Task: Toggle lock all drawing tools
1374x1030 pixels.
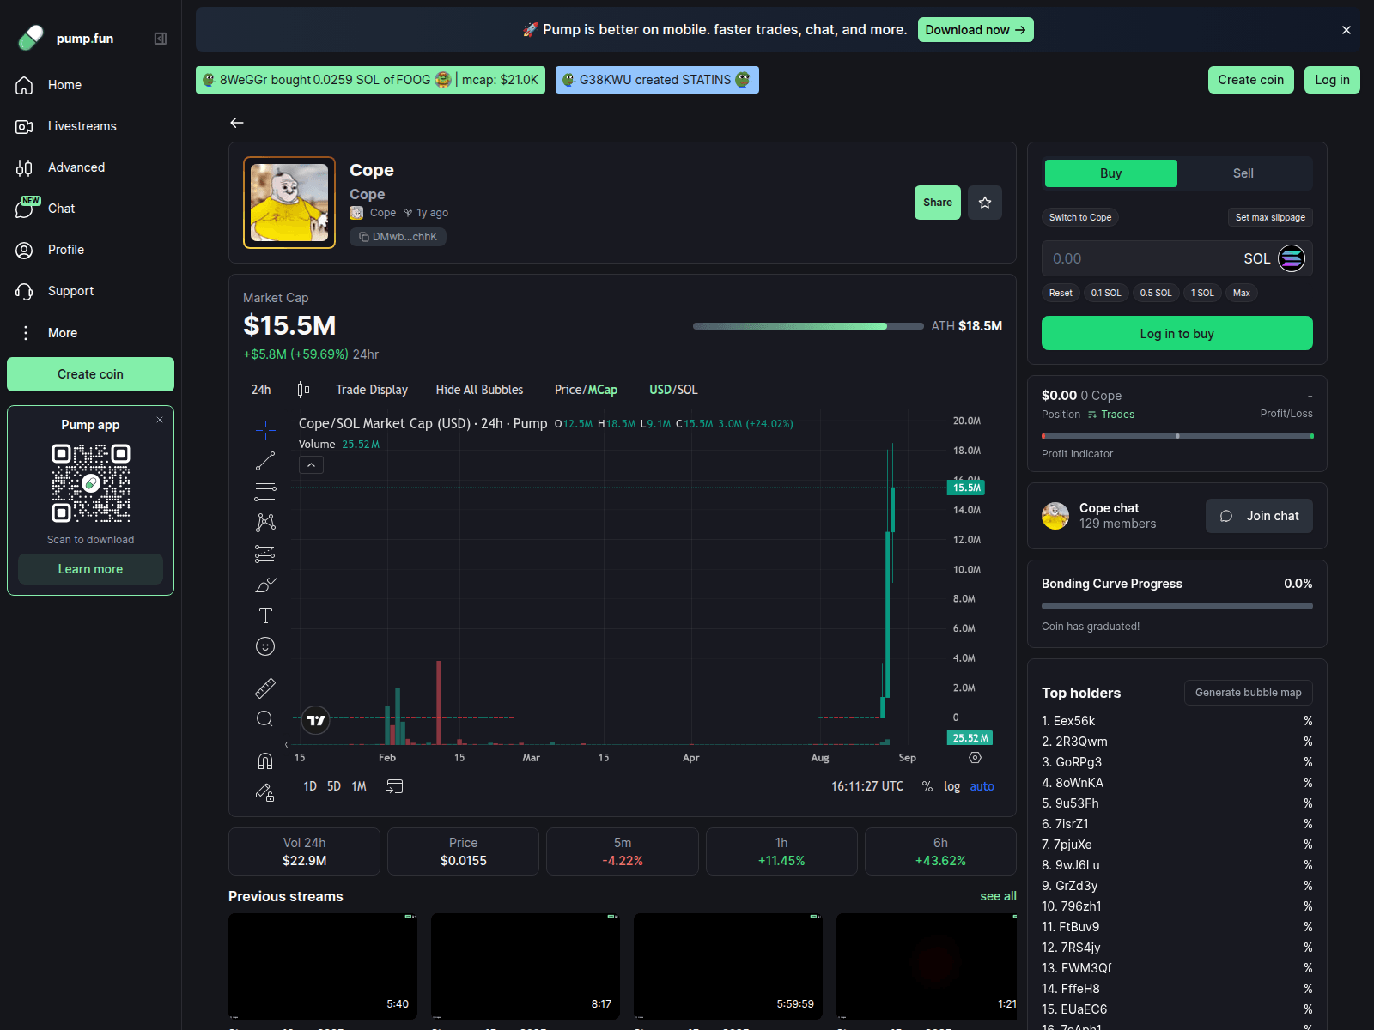Action: [265, 792]
